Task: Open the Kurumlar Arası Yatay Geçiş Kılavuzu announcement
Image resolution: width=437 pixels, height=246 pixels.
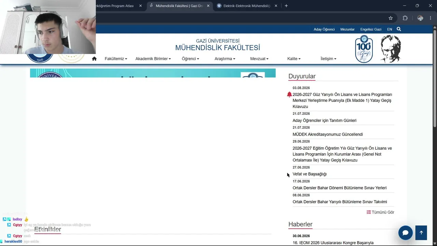Action: (342, 154)
